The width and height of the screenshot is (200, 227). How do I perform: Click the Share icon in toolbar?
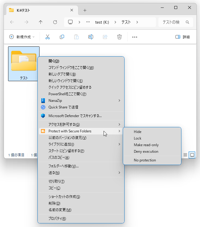coord(105,37)
